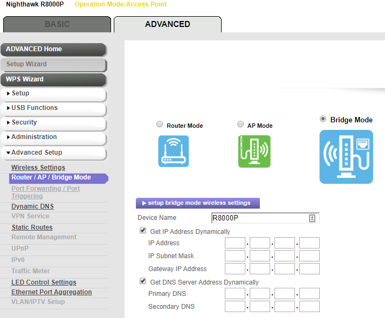
Task: Click the Device Name input field
Action: 265,218
